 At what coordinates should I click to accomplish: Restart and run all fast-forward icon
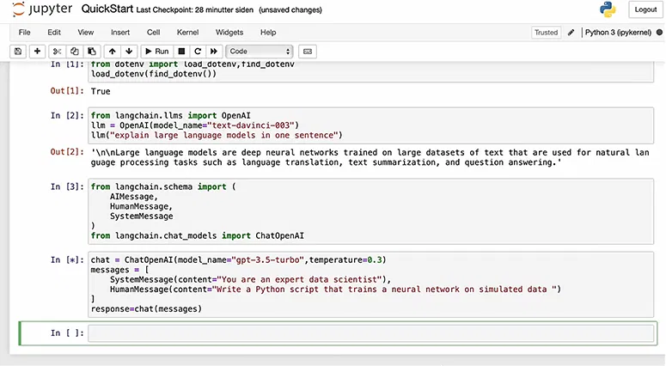(x=214, y=52)
